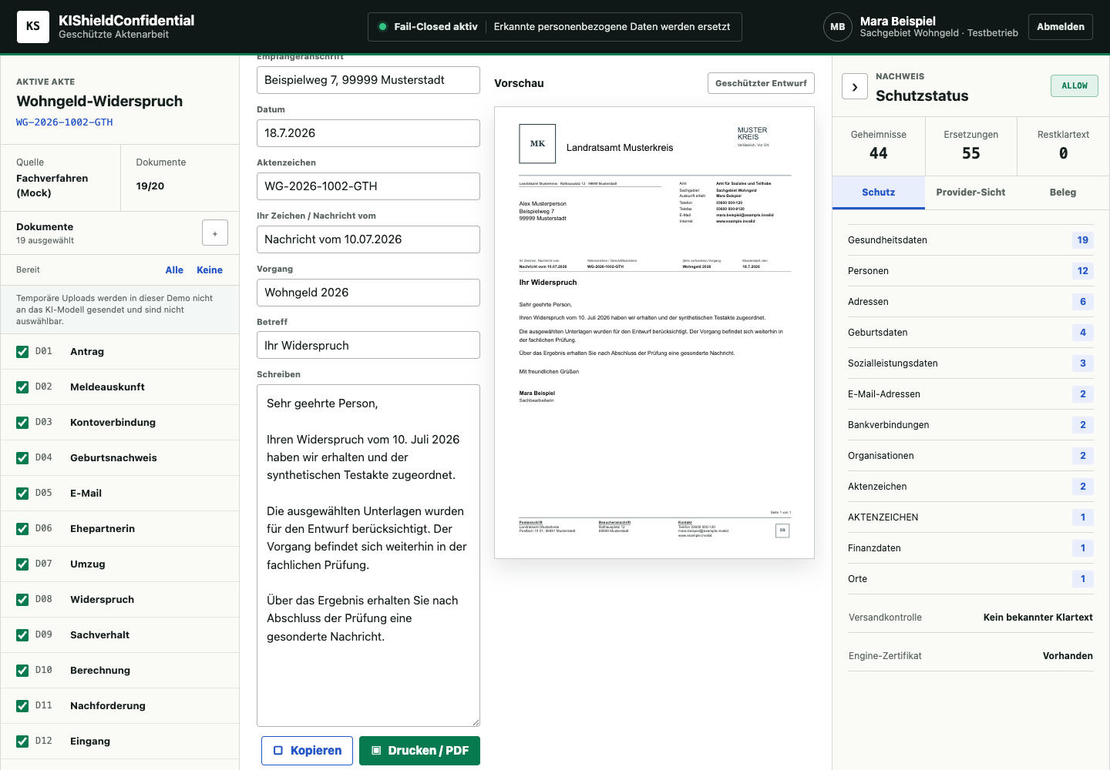
Task: Click the KS app logo
Action: 33,26
